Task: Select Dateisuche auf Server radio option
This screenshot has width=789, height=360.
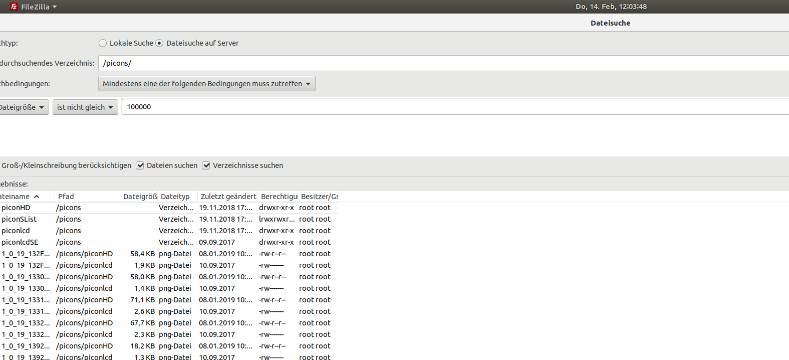Action: tap(159, 43)
